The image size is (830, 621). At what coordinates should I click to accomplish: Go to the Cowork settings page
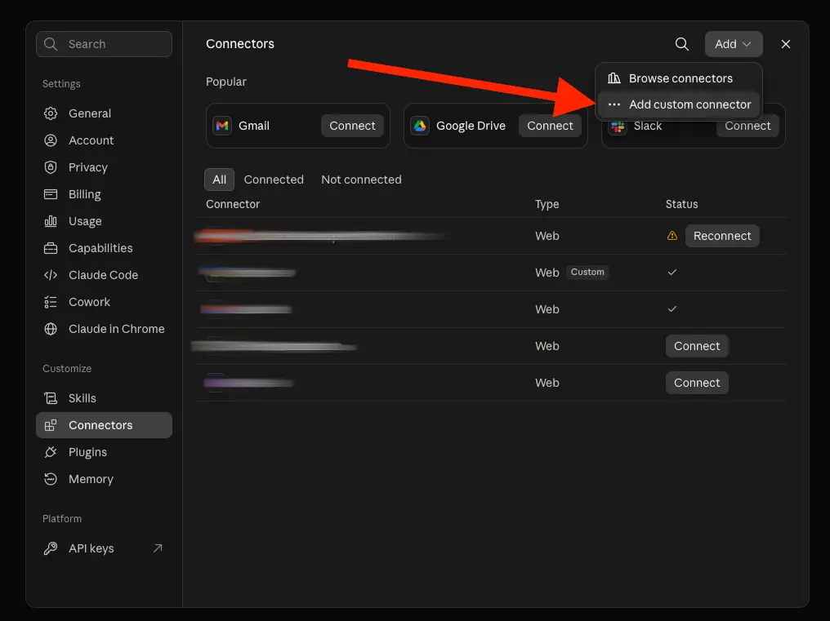(104, 302)
